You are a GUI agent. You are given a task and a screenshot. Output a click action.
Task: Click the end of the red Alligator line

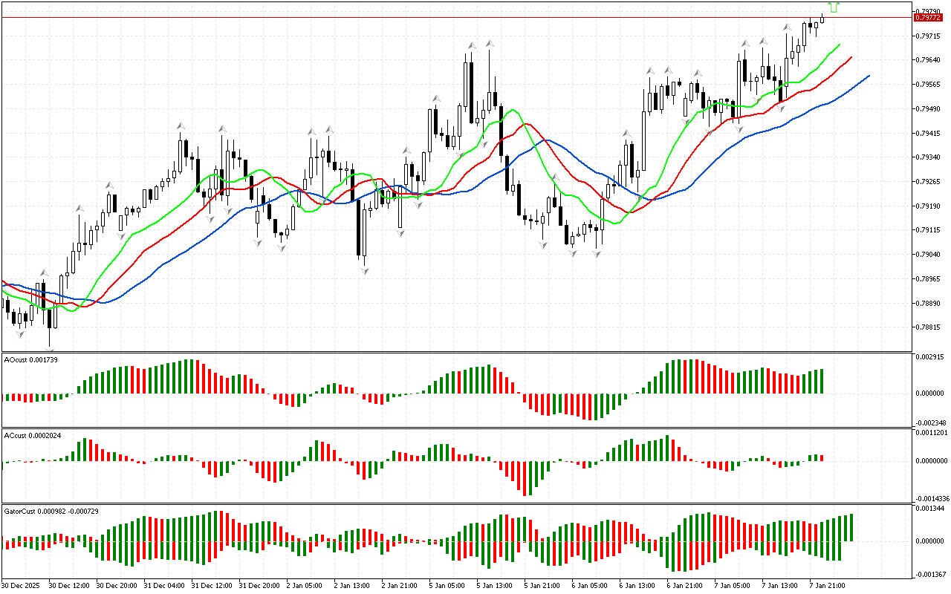pyautogui.click(x=851, y=56)
